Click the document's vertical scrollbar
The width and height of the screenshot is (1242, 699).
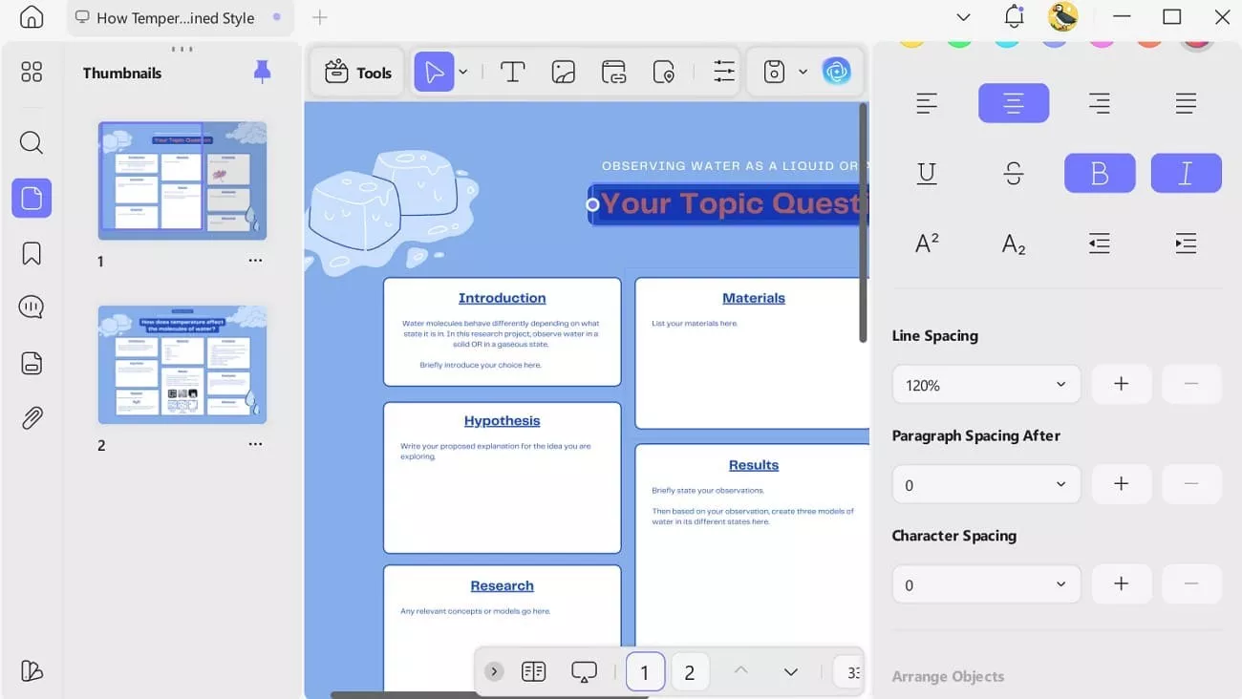click(864, 222)
